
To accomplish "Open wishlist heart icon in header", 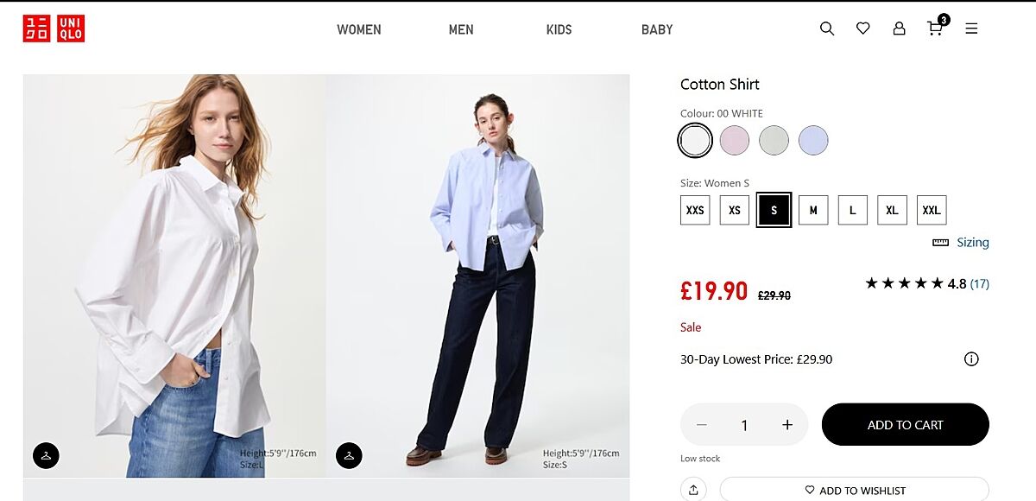I will (862, 29).
